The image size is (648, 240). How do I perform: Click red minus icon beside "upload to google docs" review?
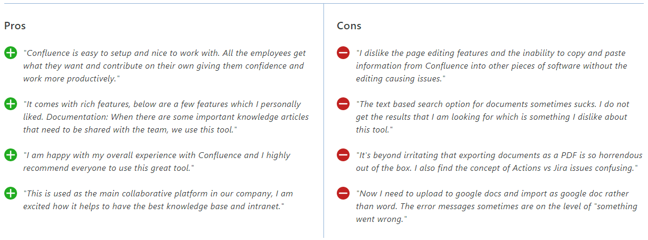coord(343,193)
